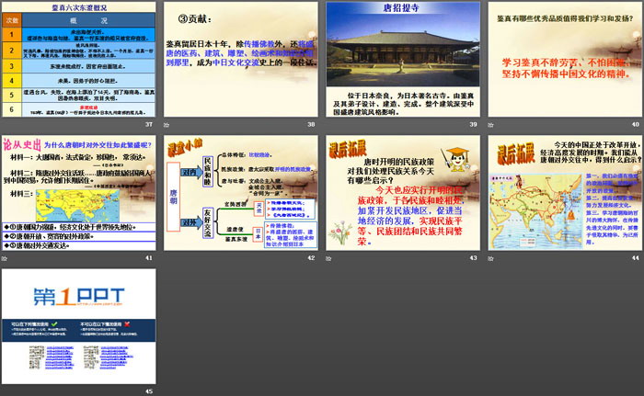Click animation star icon under slide 41

[x=5, y=258]
